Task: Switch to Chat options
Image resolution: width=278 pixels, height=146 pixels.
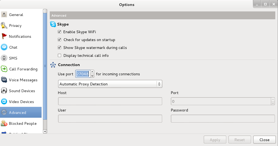Action: (x=21, y=47)
